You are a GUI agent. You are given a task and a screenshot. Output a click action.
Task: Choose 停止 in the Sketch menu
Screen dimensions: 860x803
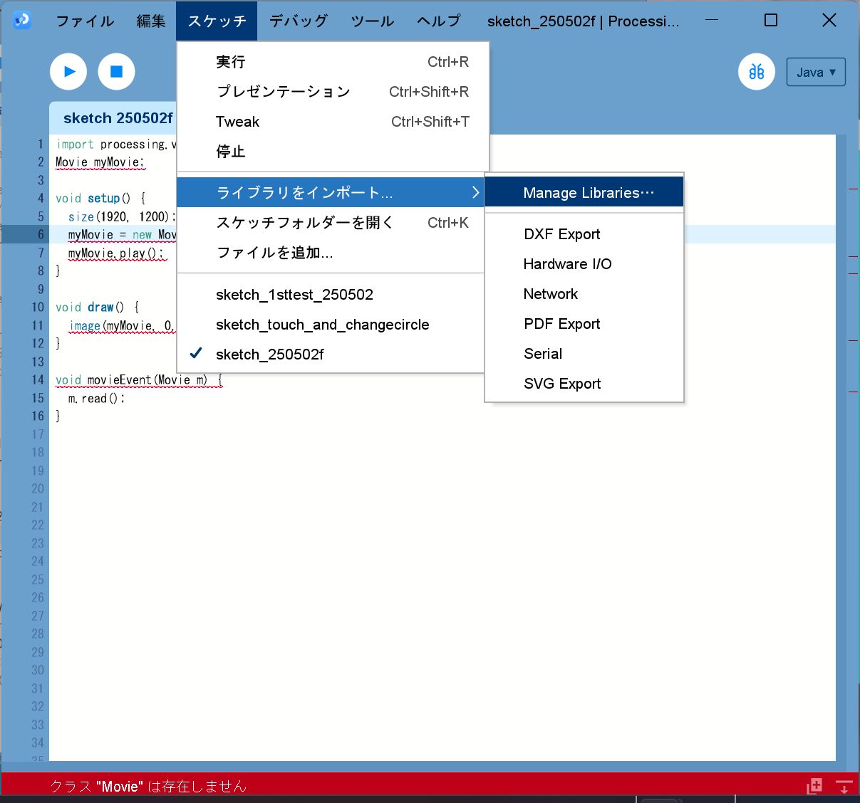tap(333, 152)
